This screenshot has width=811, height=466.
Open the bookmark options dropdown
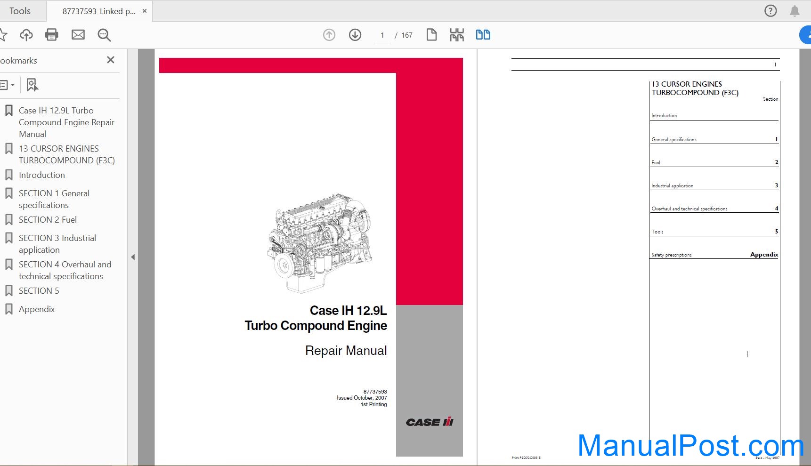pyautogui.click(x=7, y=85)
